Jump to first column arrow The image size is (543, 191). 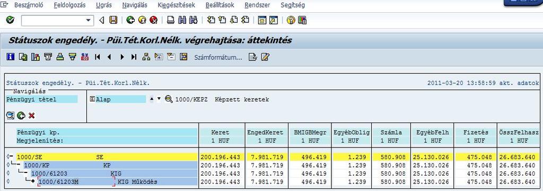pyautogui.click(x=98, y=57)
